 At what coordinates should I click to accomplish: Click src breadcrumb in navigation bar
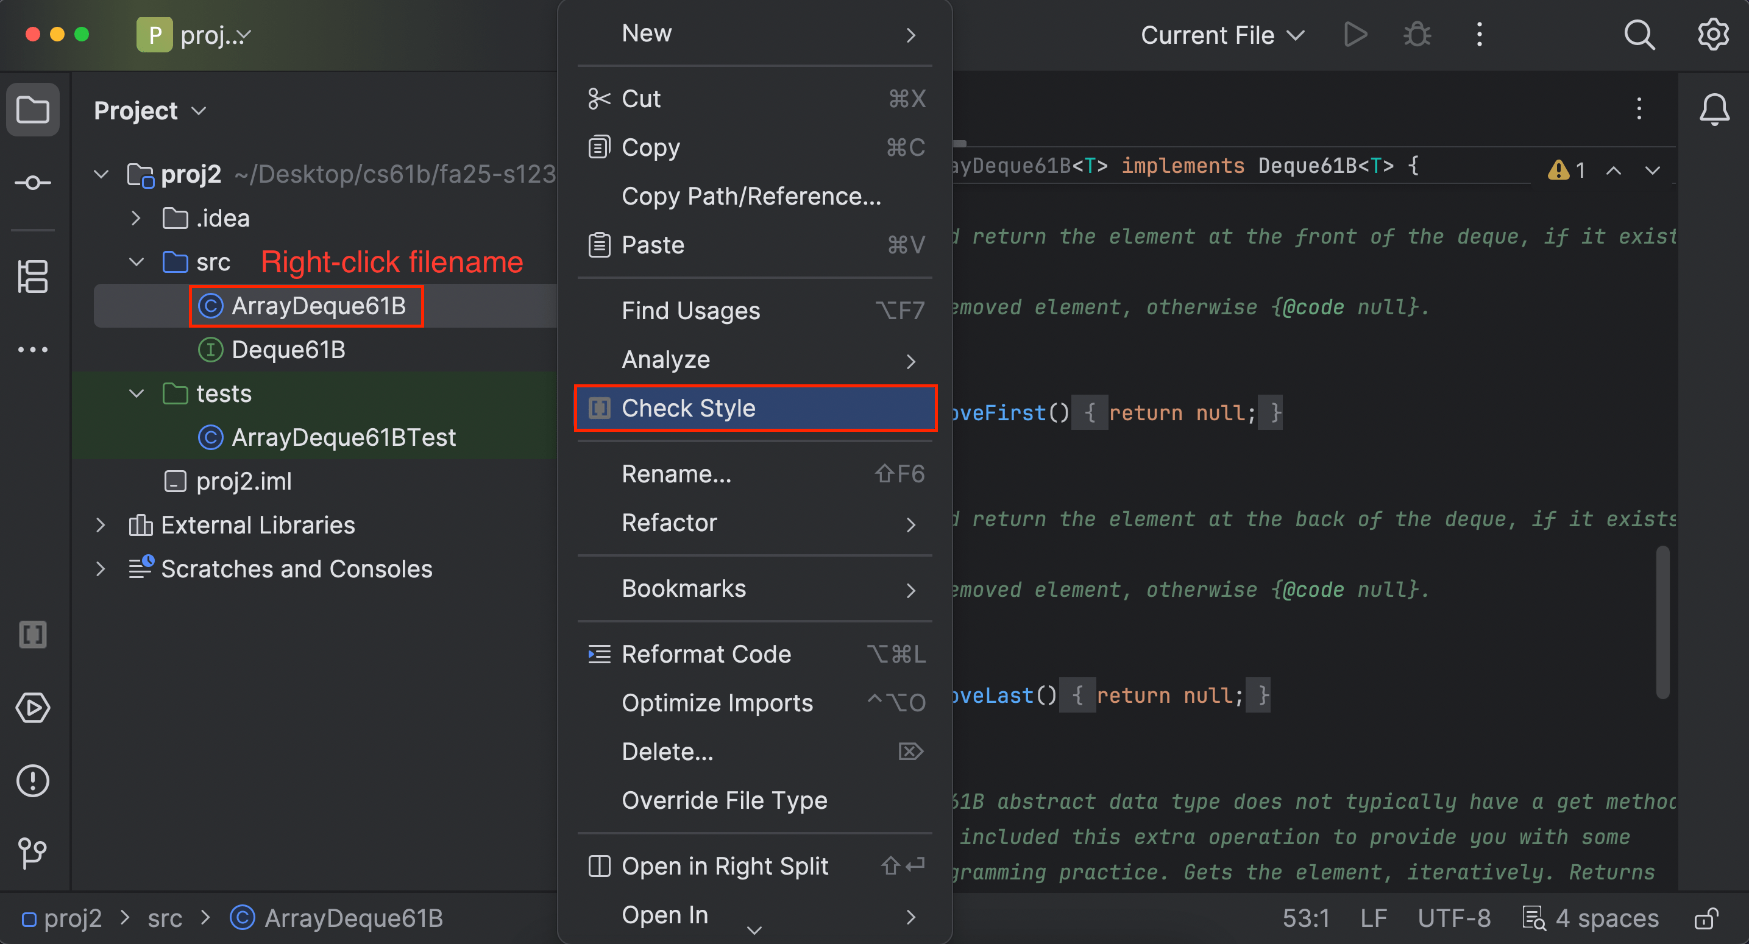[165, 918]
